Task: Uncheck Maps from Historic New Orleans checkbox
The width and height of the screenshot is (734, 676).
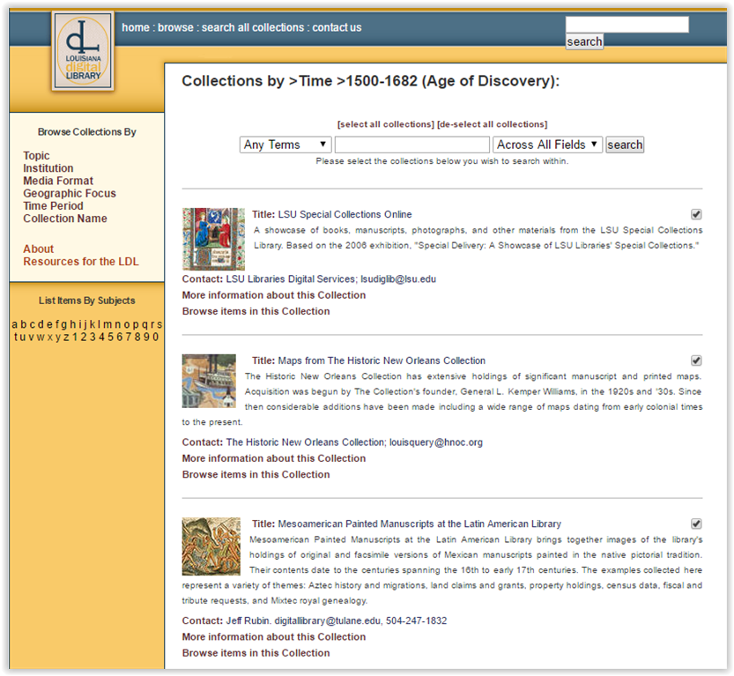Action: click(696, 360)
